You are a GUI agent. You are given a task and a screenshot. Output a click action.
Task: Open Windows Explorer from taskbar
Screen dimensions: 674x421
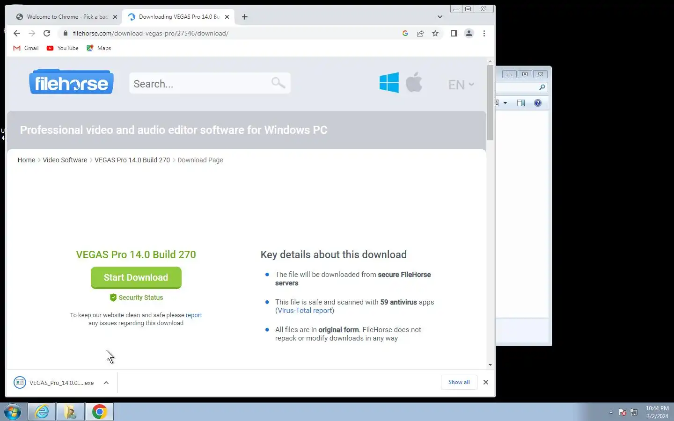(x=71, y=412)
